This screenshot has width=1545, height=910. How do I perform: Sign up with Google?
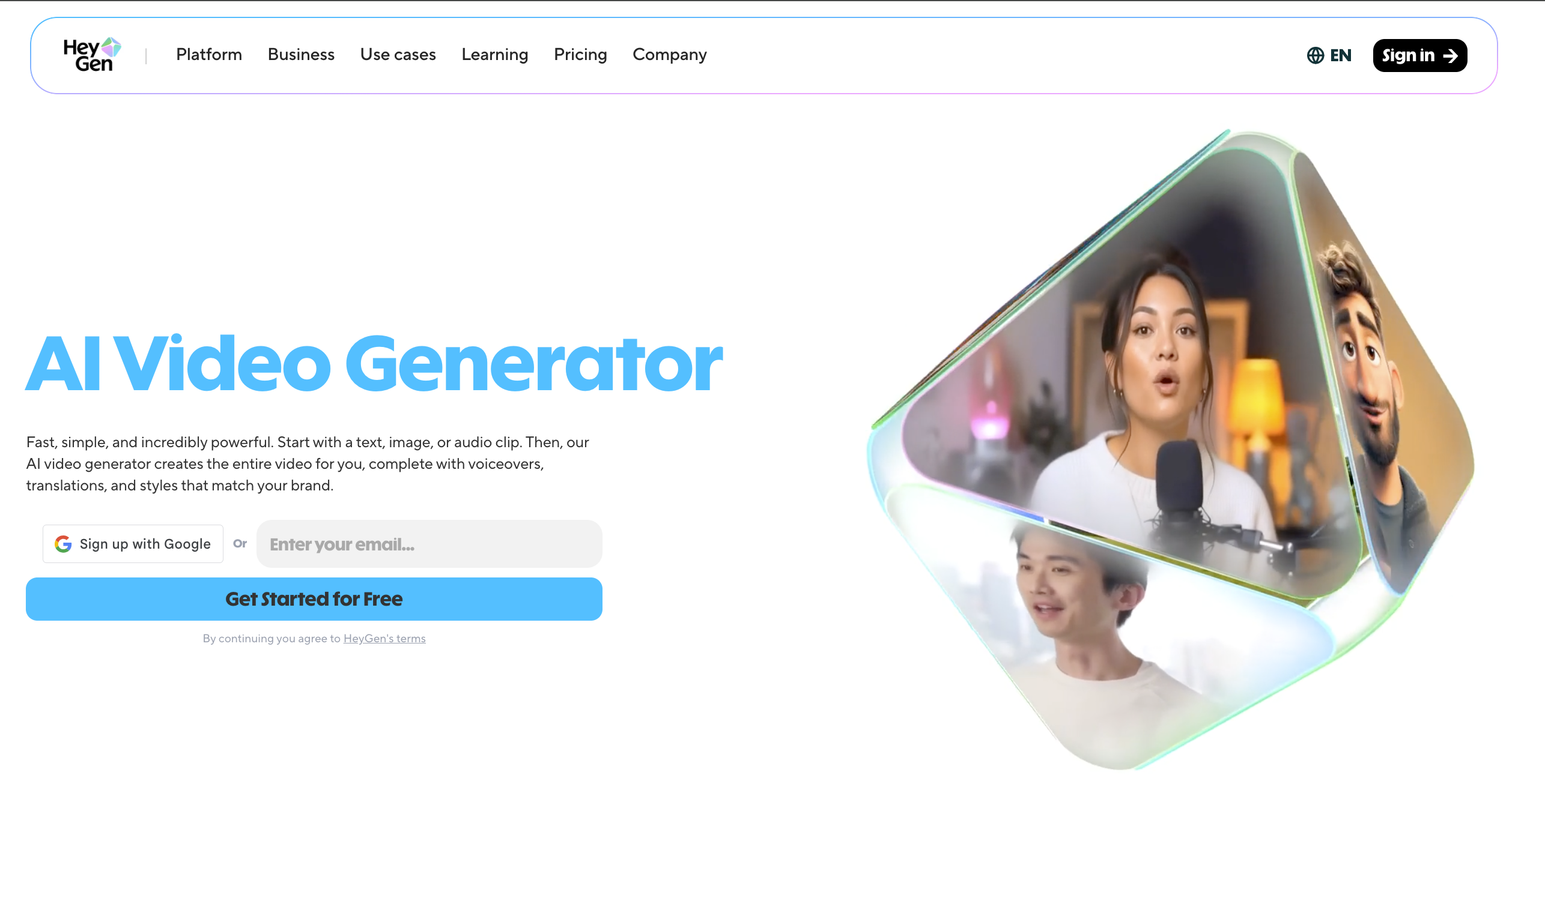(133, 544)
